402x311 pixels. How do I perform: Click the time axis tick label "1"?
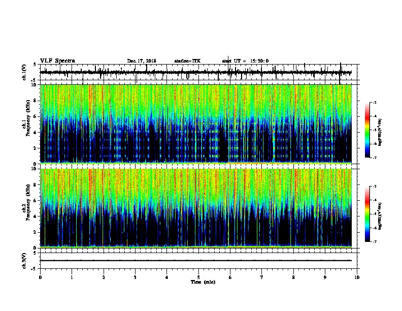click(x=72, y=277)
